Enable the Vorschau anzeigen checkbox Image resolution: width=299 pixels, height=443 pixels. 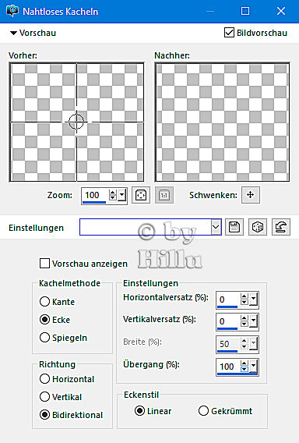(x=44, y=264)
